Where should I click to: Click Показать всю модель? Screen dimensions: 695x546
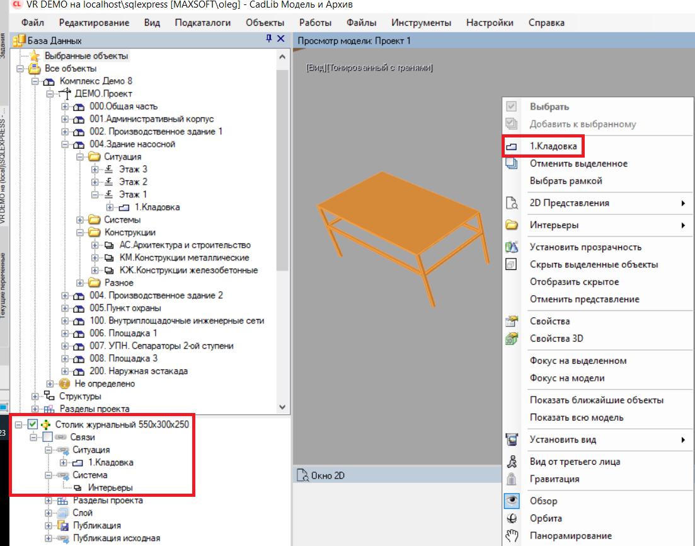pos(576,417)
